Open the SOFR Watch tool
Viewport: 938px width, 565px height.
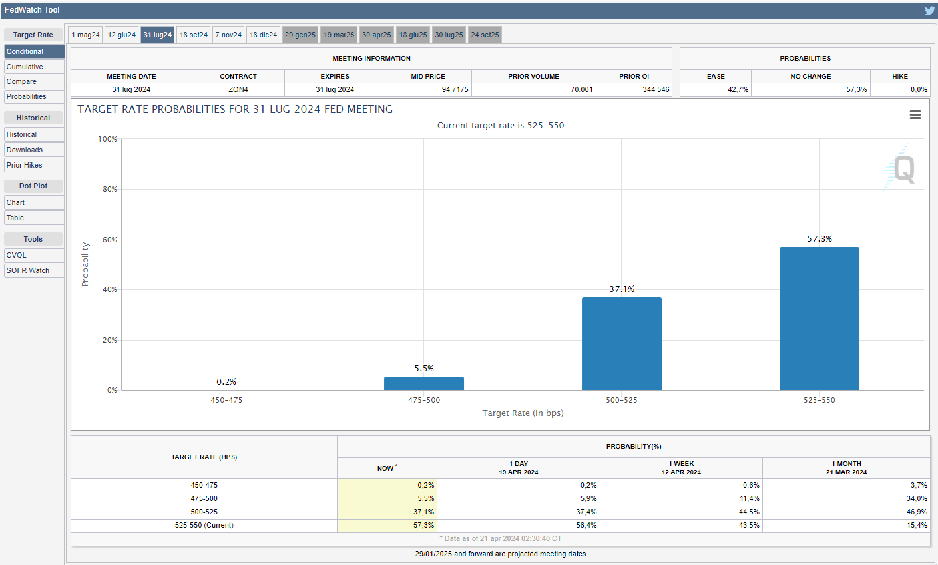coord(34,270)
